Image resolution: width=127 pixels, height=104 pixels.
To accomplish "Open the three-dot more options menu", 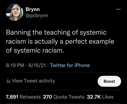I will 118,9.
